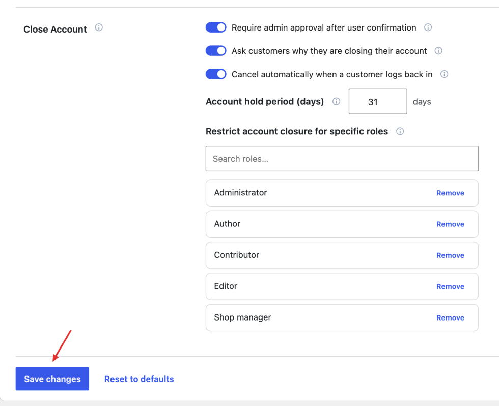Click Save changes button
499x406 pixels.
click(52, 379)
